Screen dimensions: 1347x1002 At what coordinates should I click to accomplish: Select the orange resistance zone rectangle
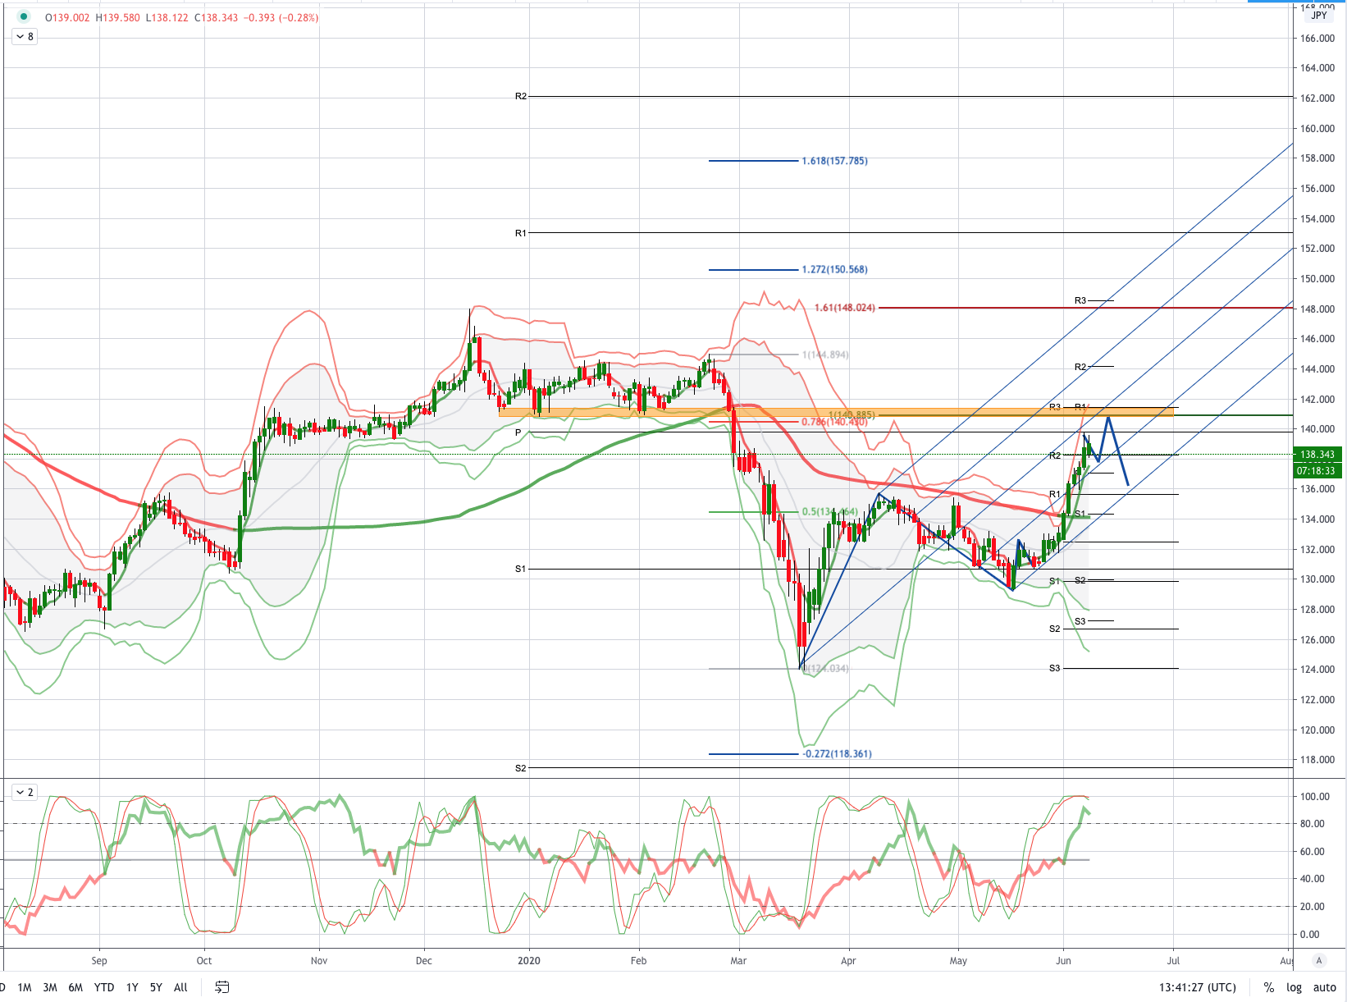[836, 412]
